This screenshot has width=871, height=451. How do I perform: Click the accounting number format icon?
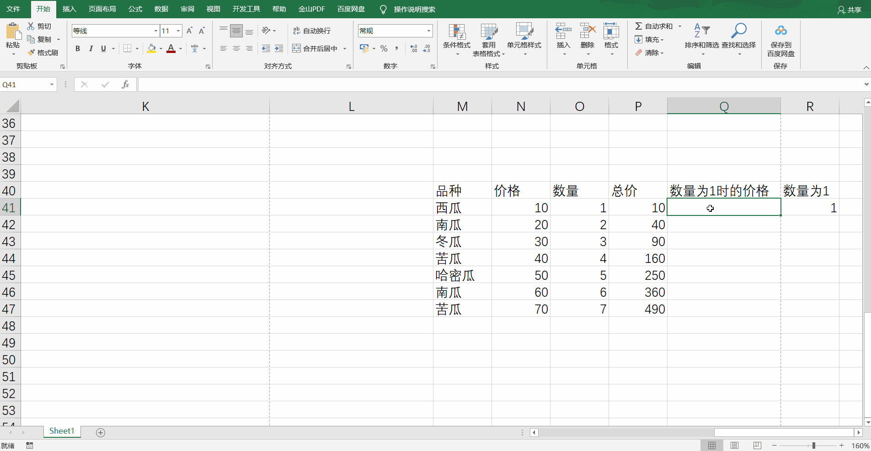[364, 48]
